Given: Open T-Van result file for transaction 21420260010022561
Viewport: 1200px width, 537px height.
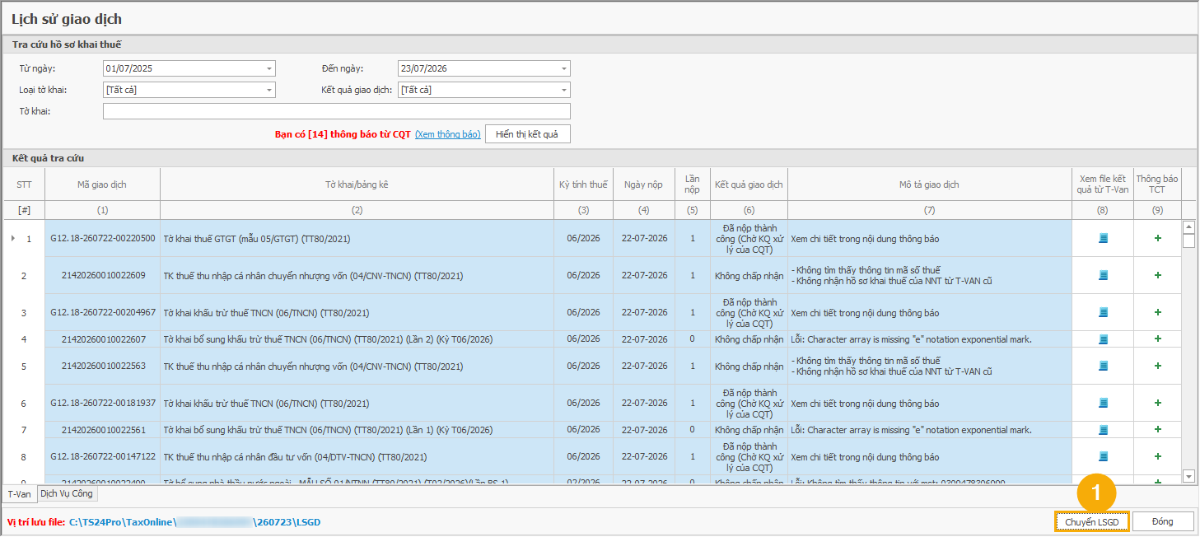Looking at the screenshot, I should tap(1103, 429).
